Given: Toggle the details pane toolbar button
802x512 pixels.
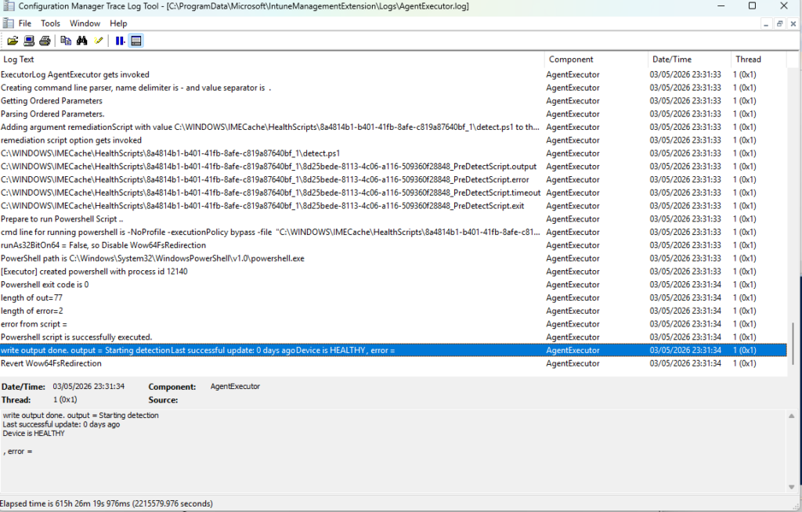Looking at the screenshot, I should (136, 41).
